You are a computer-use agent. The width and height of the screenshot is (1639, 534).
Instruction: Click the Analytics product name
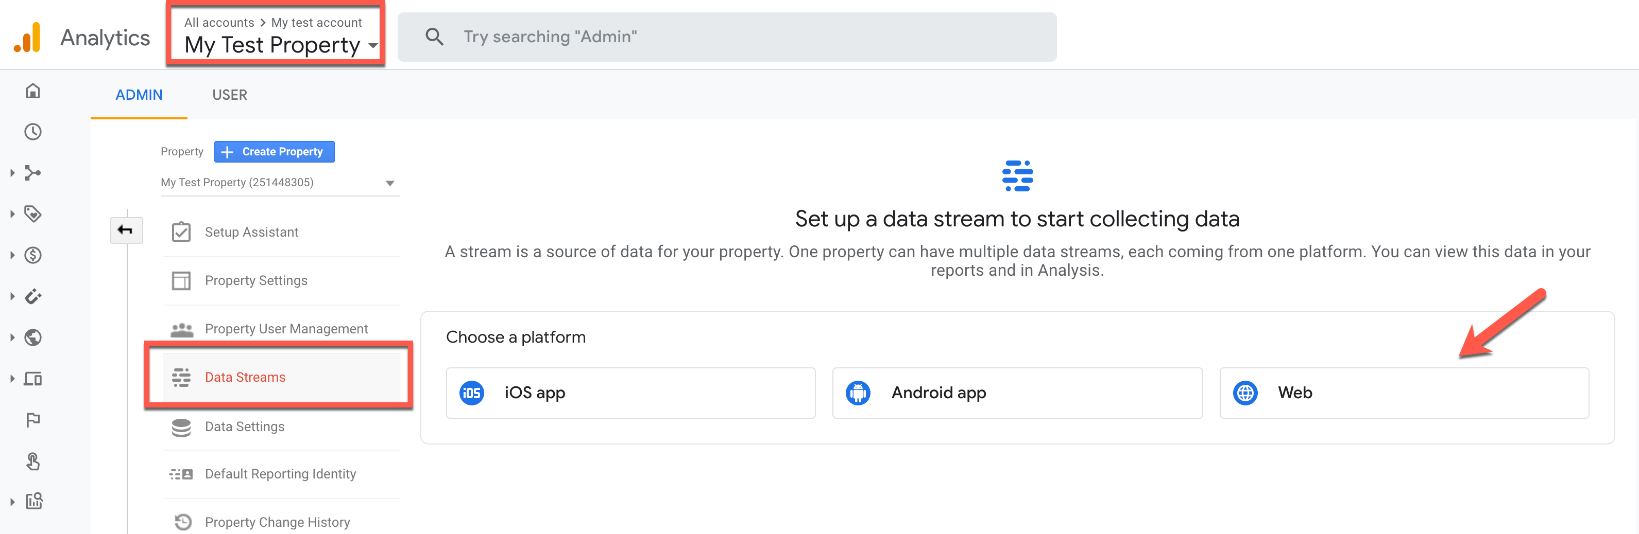point(105,38)
